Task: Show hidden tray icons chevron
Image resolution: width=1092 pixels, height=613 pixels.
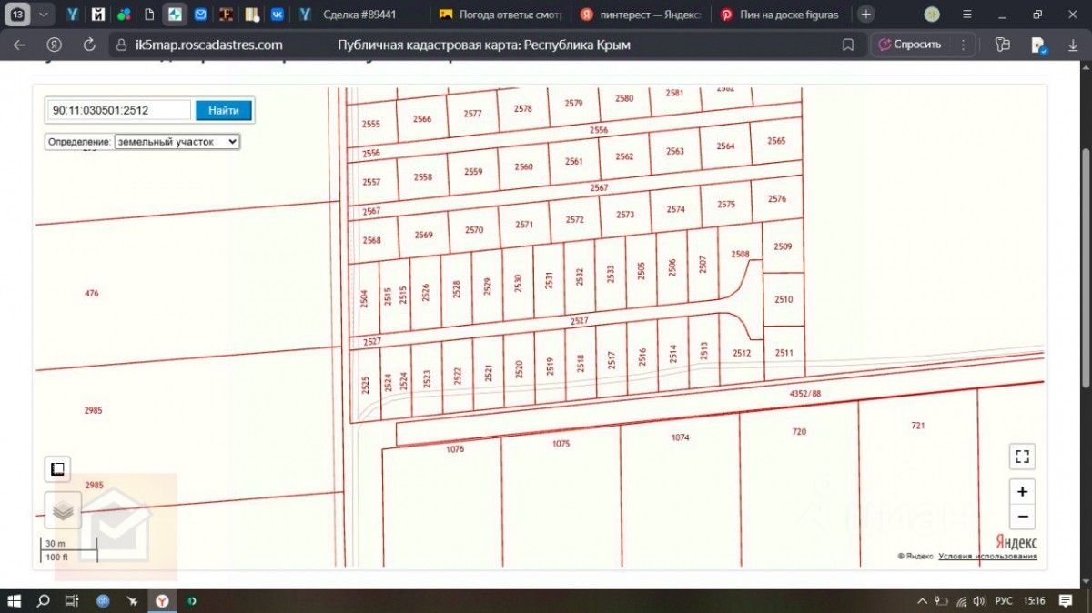Action: coord(923,600)
